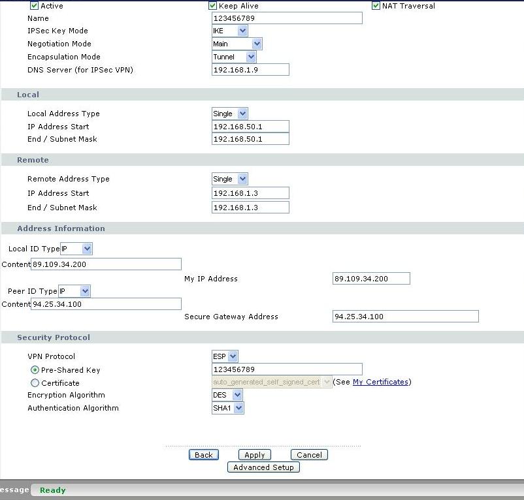Click Local End / Subnet Mask field
The height and width of the screenshot is (500, 524).
coord(250,139)
